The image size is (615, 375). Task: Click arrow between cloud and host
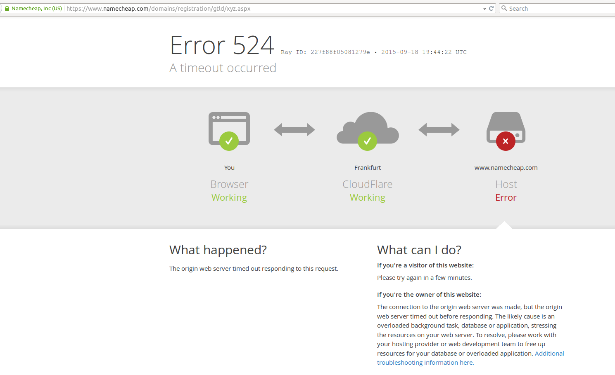439,130
